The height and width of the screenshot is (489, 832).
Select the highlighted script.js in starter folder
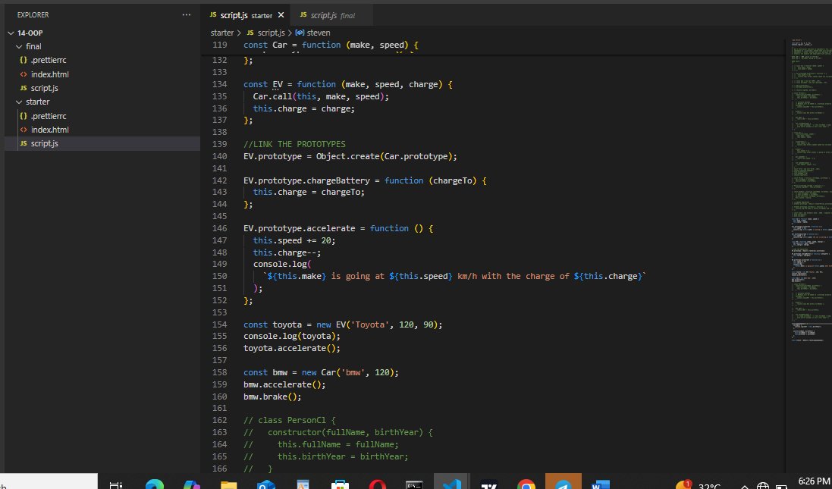[x=102, y=143]
